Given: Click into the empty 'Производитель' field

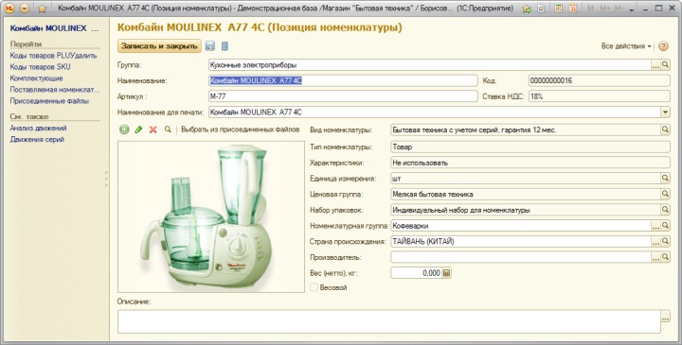Looking at the screenshot, I should coord(521,257).
